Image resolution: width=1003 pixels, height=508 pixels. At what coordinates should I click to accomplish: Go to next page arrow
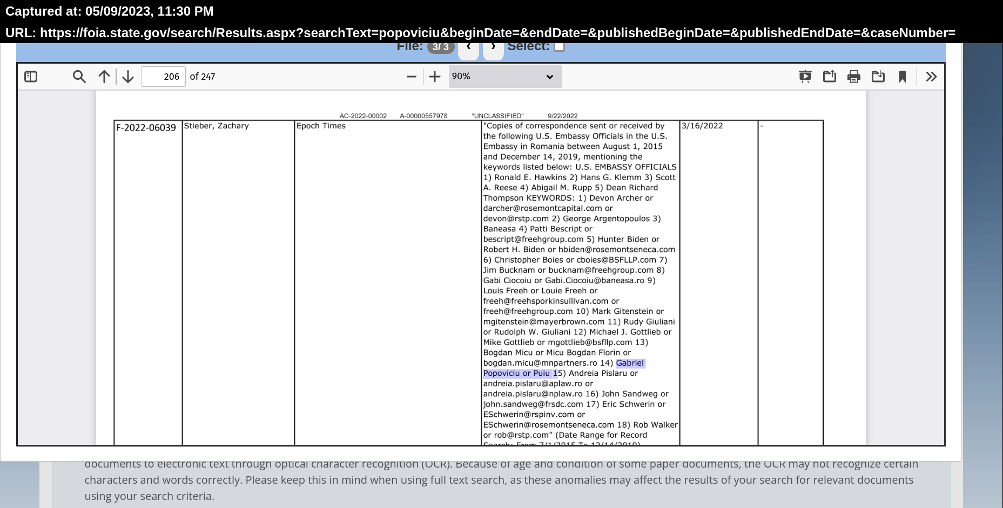[128, 77]
